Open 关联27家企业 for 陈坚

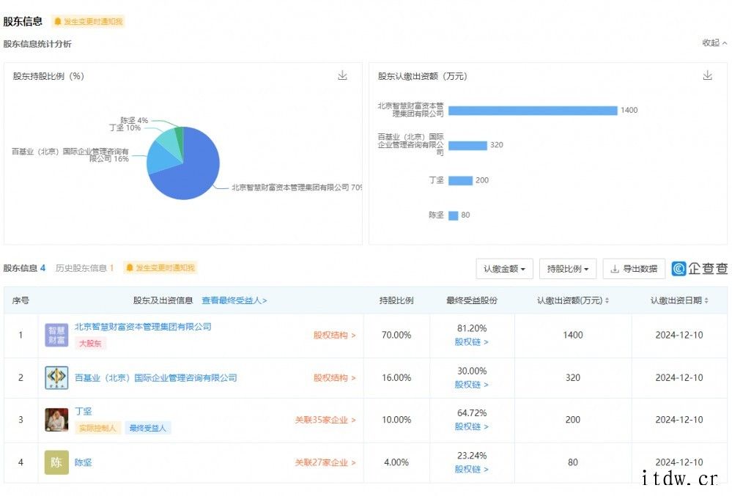click(325, 462)
